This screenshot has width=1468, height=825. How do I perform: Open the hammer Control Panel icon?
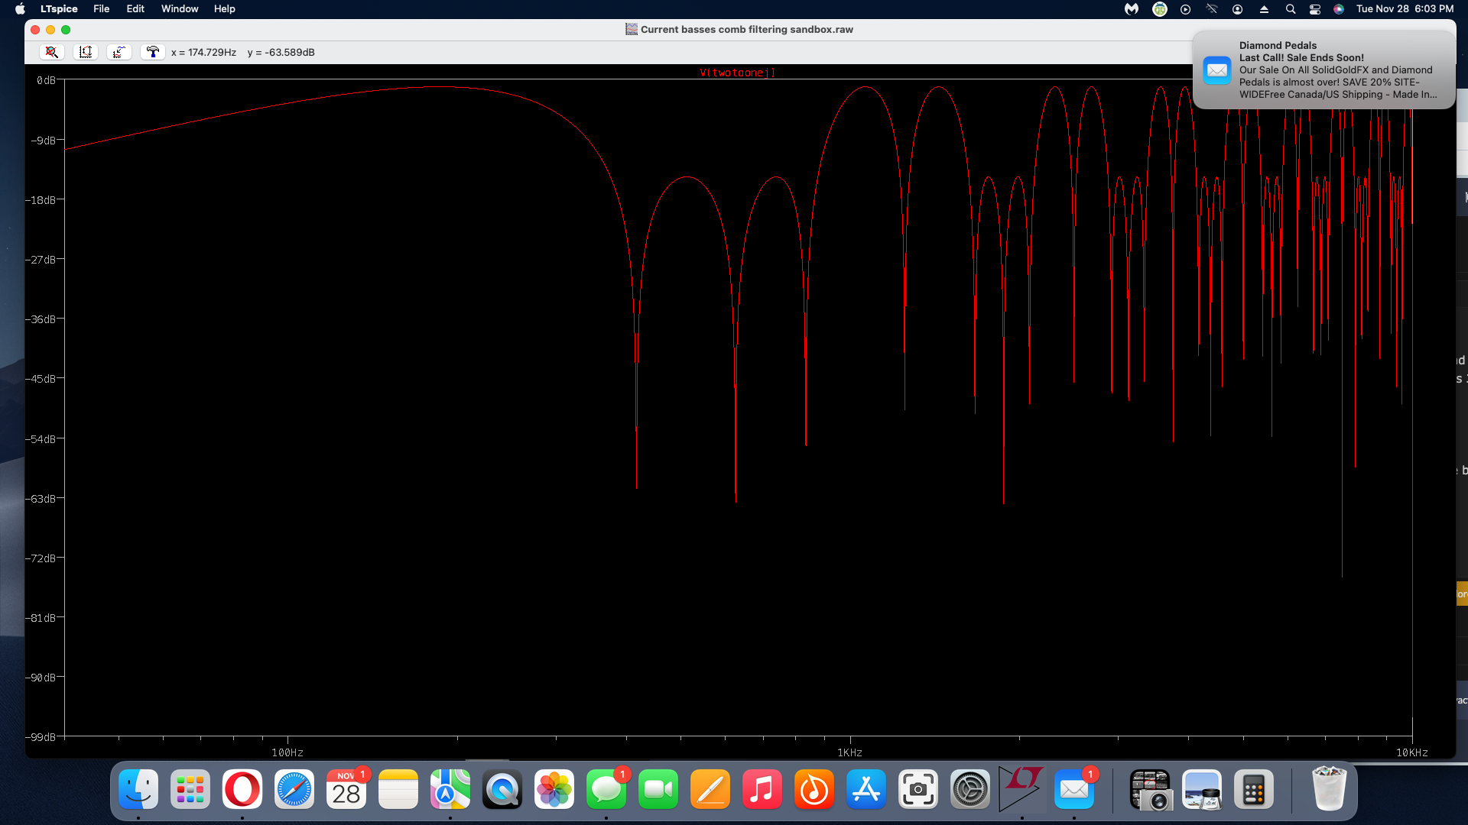[x=153, y=52]
